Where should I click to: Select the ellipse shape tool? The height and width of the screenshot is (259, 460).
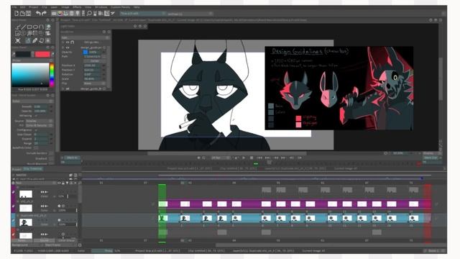click(x=35, y=27)
